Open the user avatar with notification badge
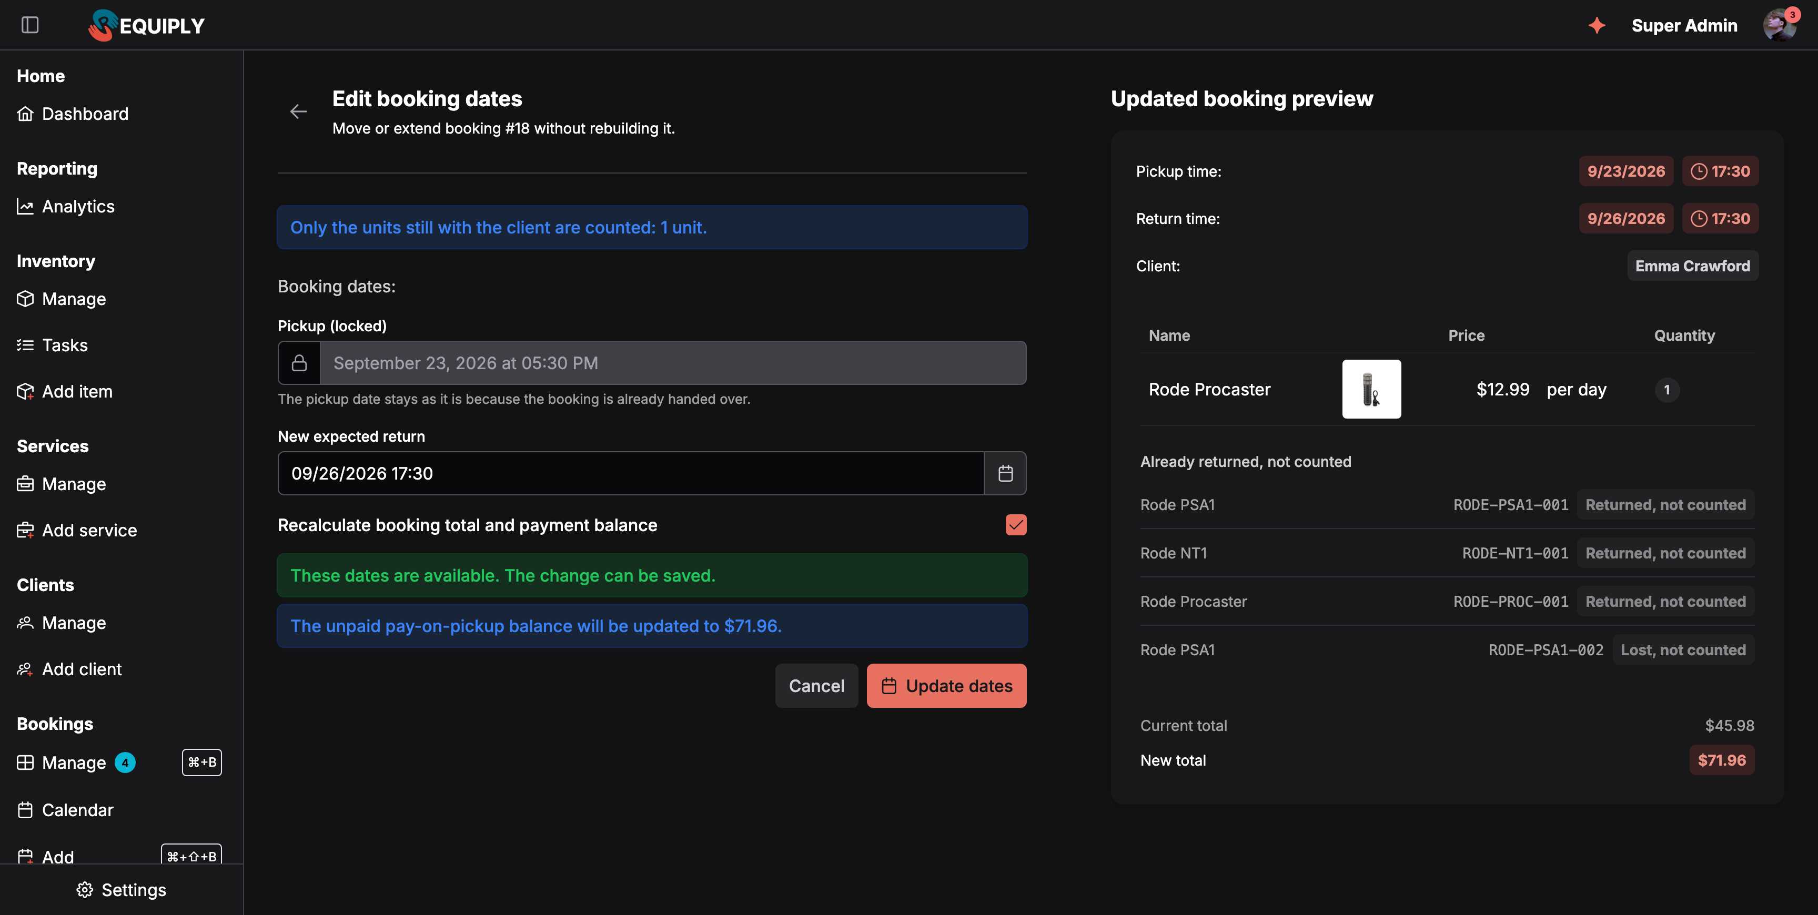Image resolution: width=1818 pixels, height=915 pixels. [1780, 25]
